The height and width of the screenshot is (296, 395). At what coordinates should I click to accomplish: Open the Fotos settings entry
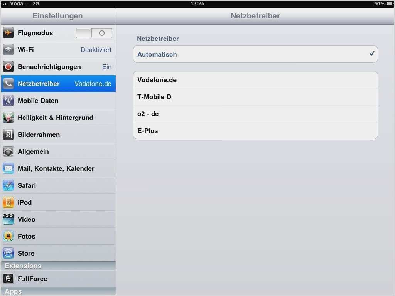59,236
